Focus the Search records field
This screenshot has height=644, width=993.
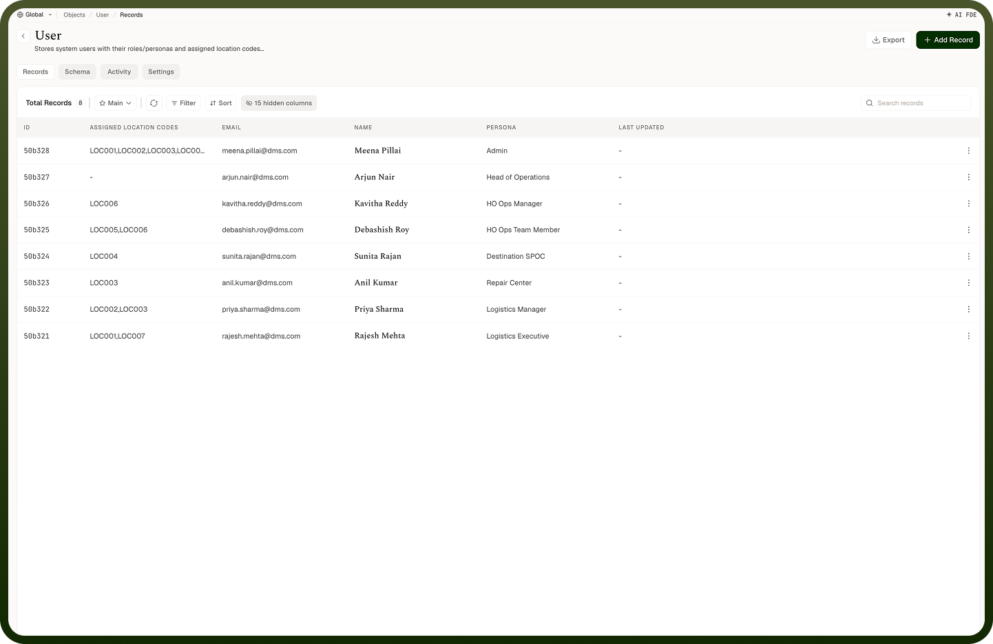[916, 103]
